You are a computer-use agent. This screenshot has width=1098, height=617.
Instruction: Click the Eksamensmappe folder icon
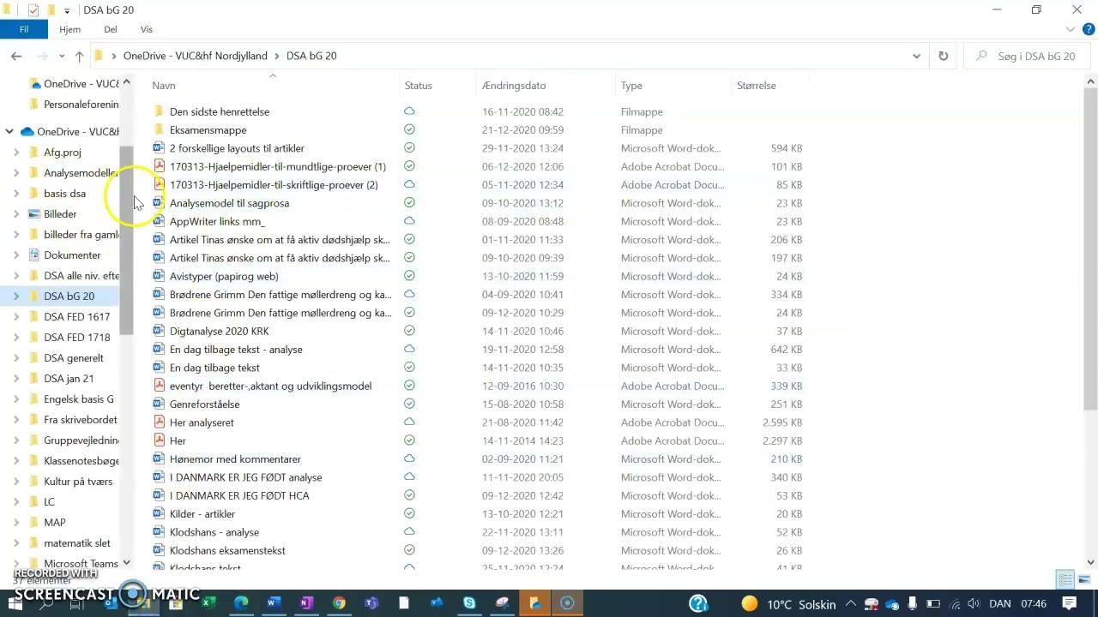[x=159, y=130]
